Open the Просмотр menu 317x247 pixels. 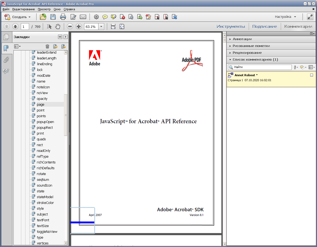pyautogui.click(x=44, y=9)
